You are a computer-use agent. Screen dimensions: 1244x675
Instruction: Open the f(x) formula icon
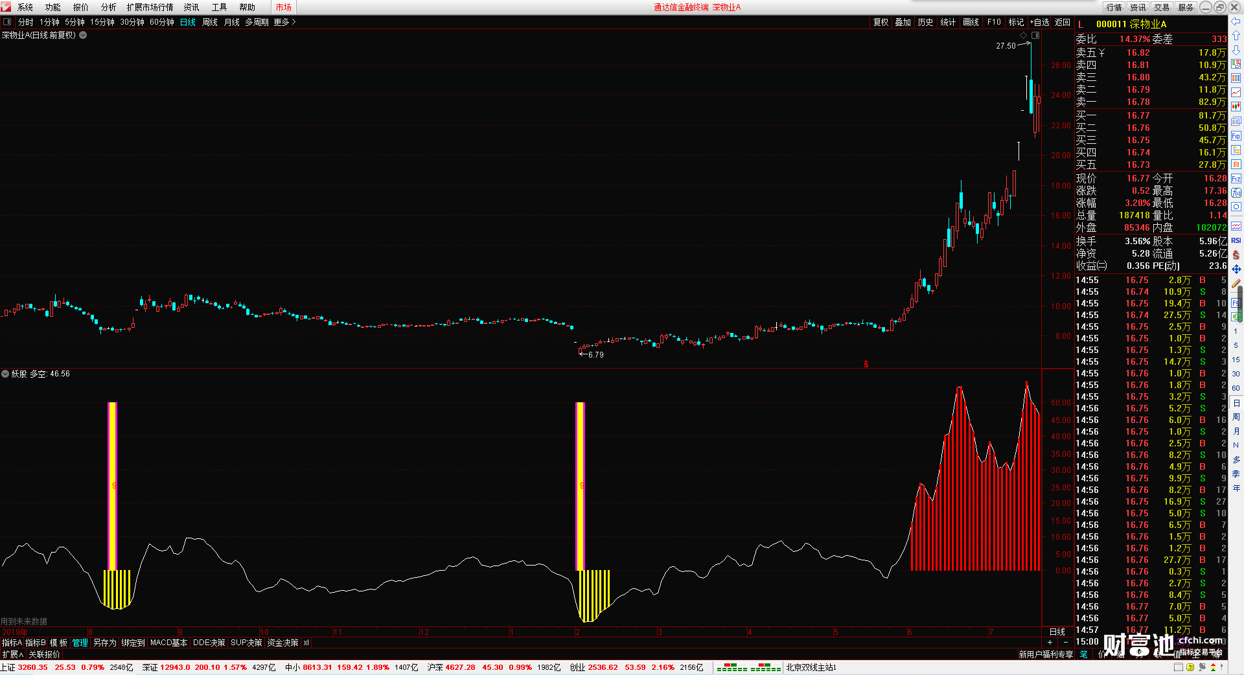point(1236,192)
